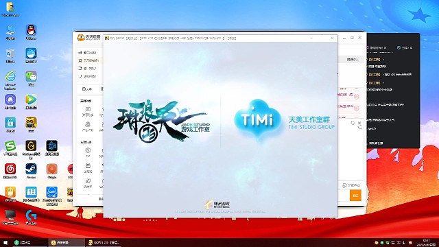439x247 pixels.
Task: Open the QQ penguin desktop icon
Action: click(31, 30)
